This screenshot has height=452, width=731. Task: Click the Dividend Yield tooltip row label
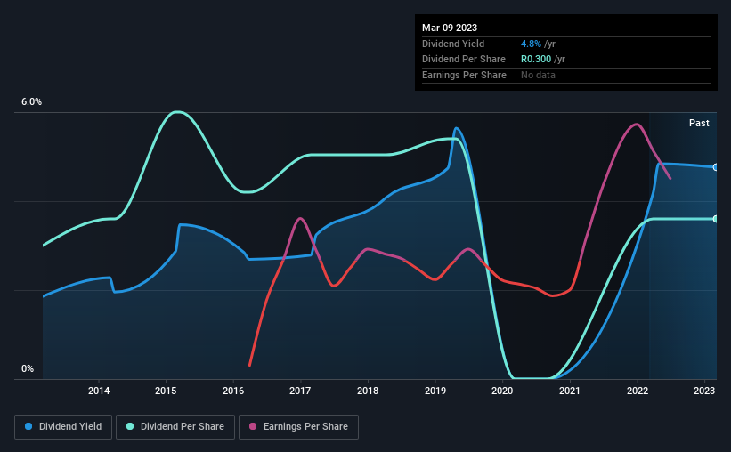tap(453, 44)
